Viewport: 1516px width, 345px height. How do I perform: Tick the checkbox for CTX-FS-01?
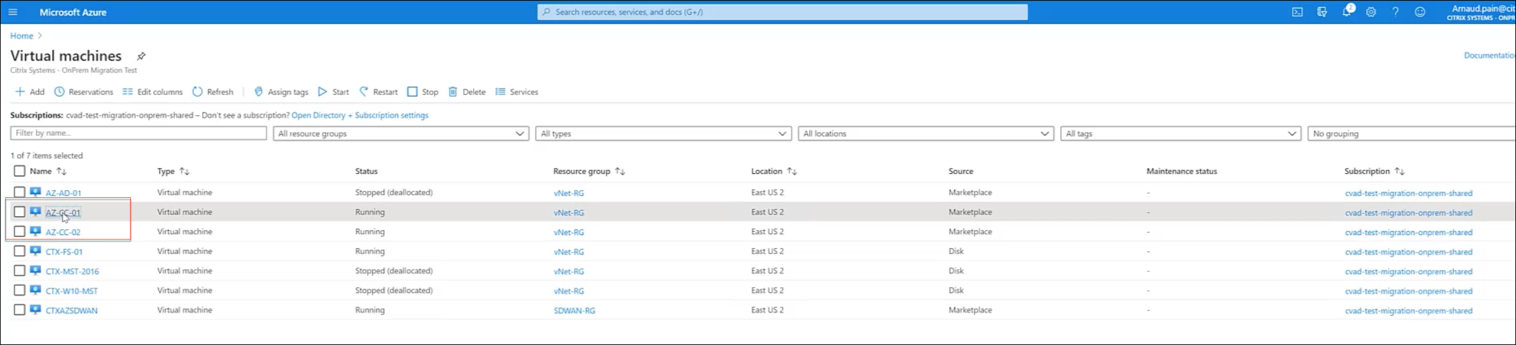pyautogui.click(x=20, y=251)
